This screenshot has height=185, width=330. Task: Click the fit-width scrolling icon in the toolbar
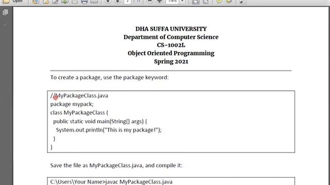coord(195,2)
